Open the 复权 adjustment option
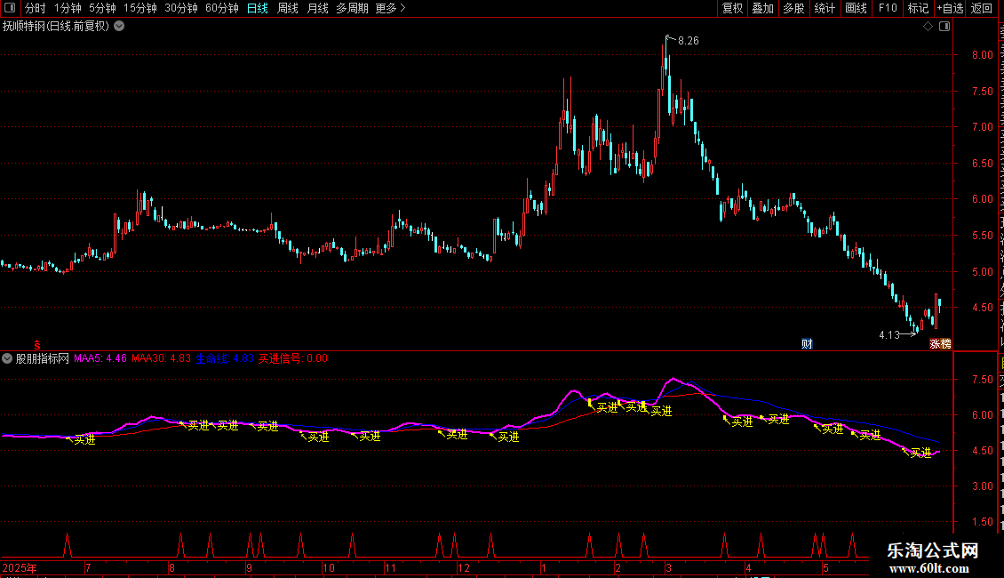The image size is (1004, 578). tap(732, 8)
